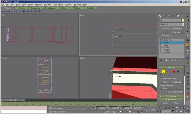Click the Zoom viewport navigation icon
The width and height of the screenshot is (191, 114).
pos(177,108)
